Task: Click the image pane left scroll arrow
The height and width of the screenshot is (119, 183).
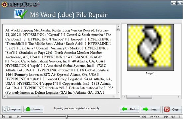Action: point(124,97)
